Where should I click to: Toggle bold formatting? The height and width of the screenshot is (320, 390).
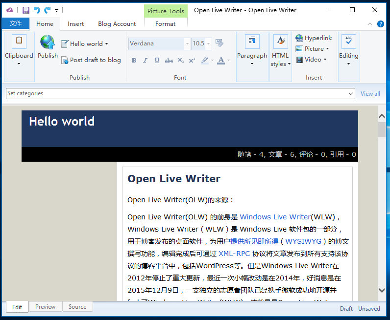click(x=134, y=60)
